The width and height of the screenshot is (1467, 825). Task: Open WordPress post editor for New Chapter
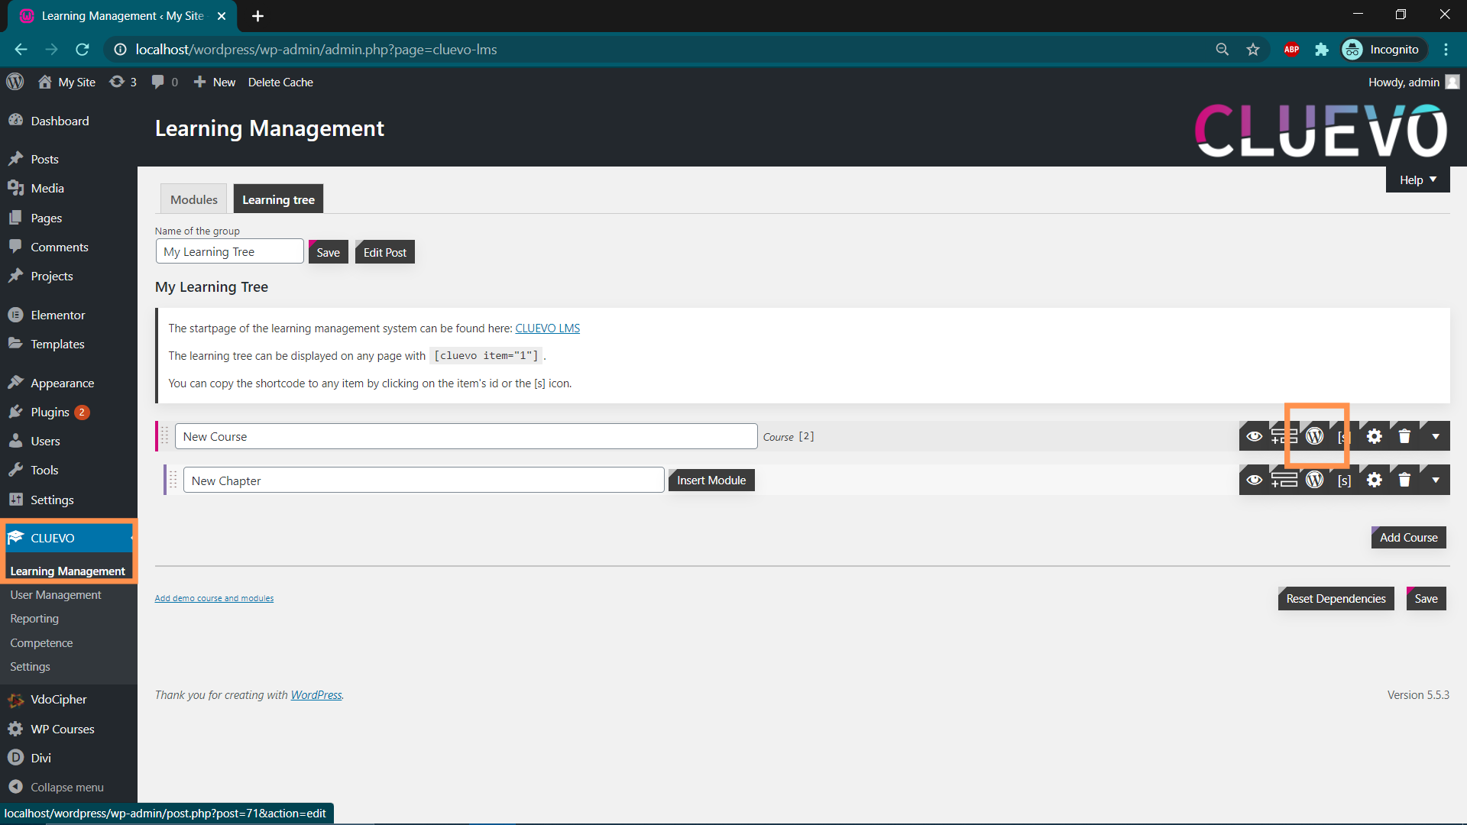pyautogui.click(x=1314, y=480)
